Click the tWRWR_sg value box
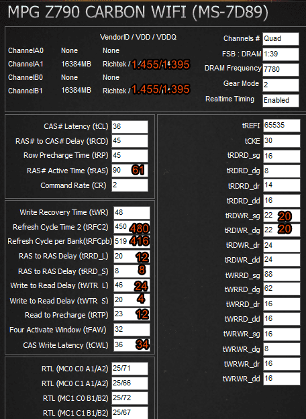This screenshot has height=419, width=306. tap(282, 334)
